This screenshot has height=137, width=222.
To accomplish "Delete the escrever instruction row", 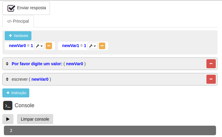I will 211,79.
